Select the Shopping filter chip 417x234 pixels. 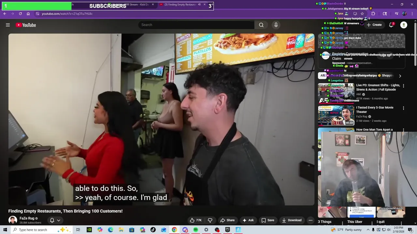387,75
